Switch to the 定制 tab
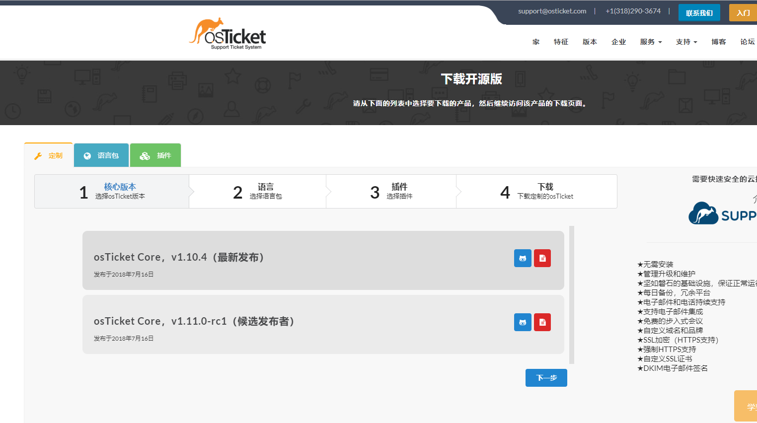The height and width of the screenshot is (423, 757). click(x=48, y=155)
